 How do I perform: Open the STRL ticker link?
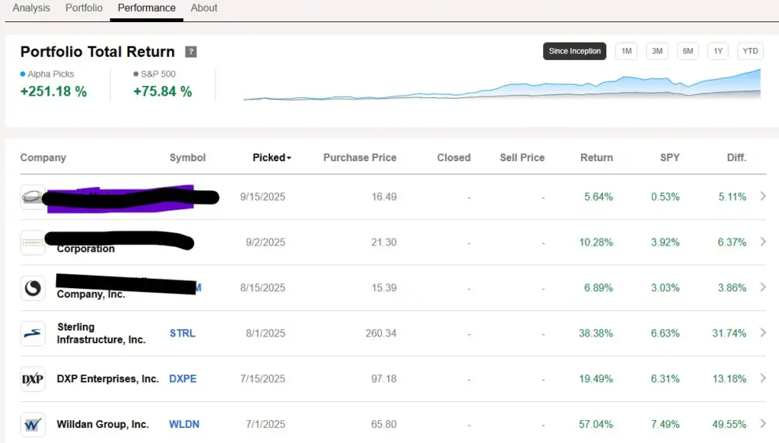click(x=181, y=333)
